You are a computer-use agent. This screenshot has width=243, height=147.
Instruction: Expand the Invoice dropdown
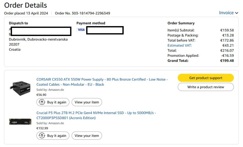pyautogui.click(x=228, y=13)
